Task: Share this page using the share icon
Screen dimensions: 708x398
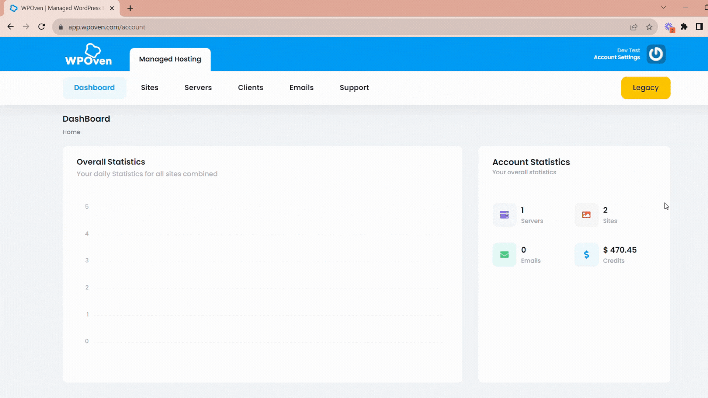Action: (634, 27)
